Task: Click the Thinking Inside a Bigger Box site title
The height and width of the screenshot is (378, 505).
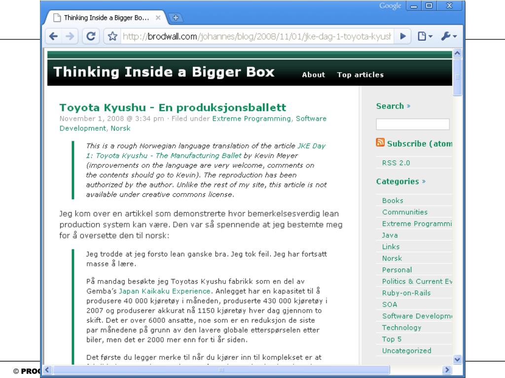Action: 164,72
